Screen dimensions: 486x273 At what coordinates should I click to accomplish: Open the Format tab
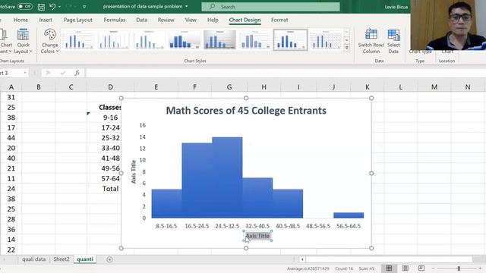pyautogui.click(x=279, y=20)
